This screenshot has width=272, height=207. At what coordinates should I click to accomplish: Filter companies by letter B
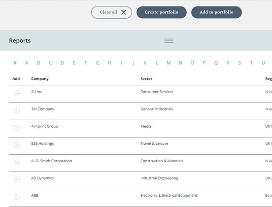(x=38, y=63)
